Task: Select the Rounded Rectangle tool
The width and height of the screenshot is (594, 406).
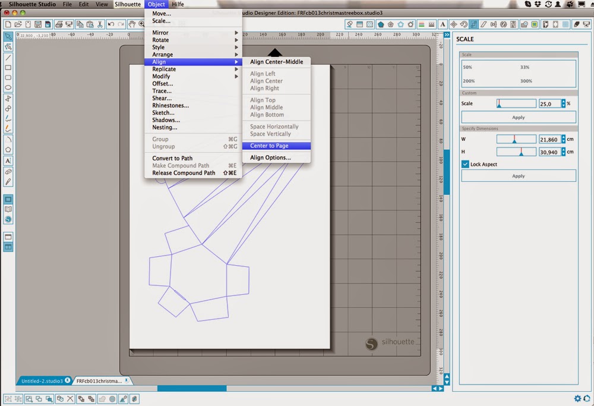Action: 8,77
